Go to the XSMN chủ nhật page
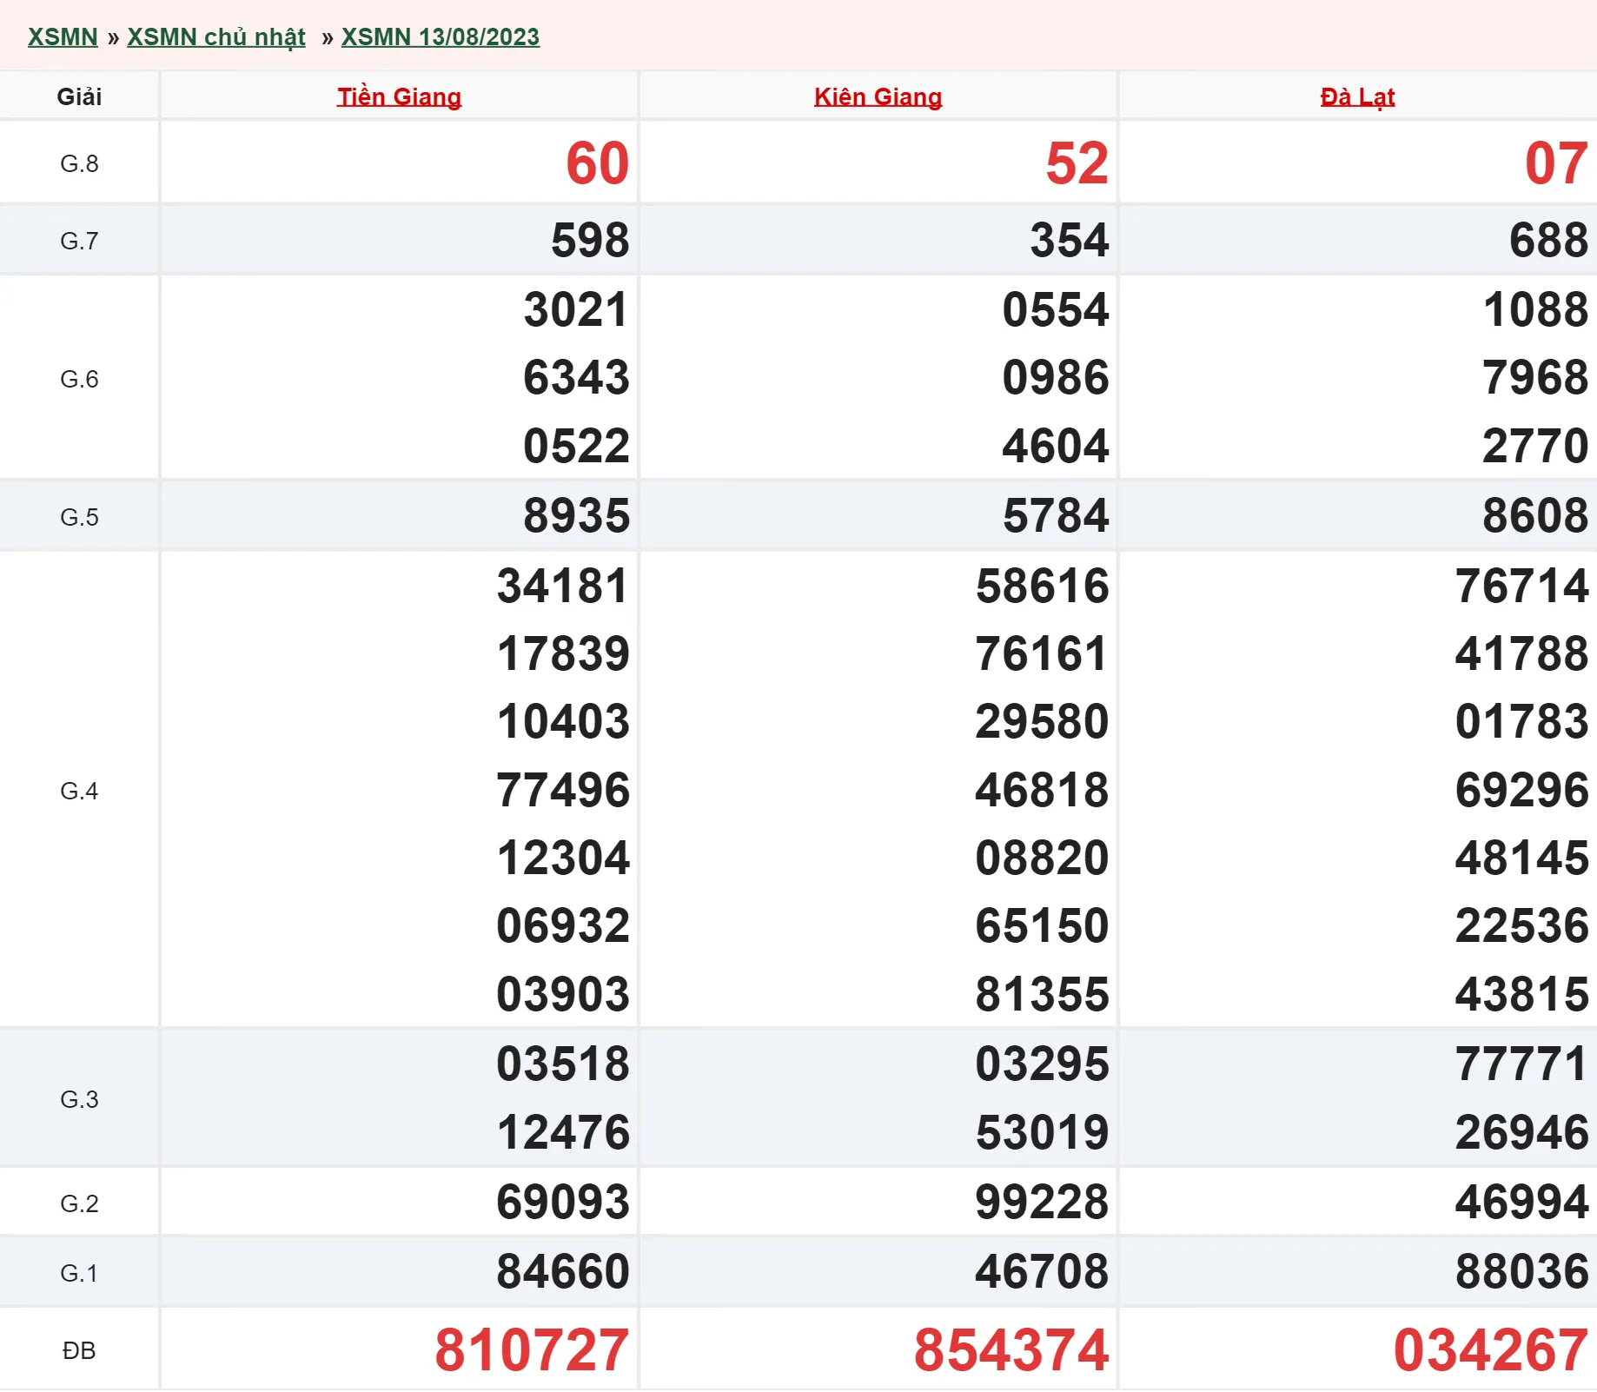 pyautogui.click(x=216, y=37)
